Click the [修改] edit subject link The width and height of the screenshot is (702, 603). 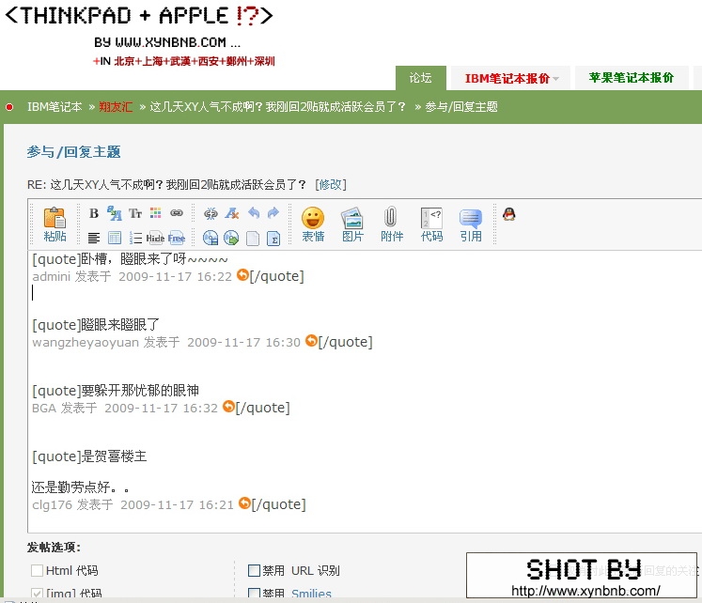[x=331, y=184]
